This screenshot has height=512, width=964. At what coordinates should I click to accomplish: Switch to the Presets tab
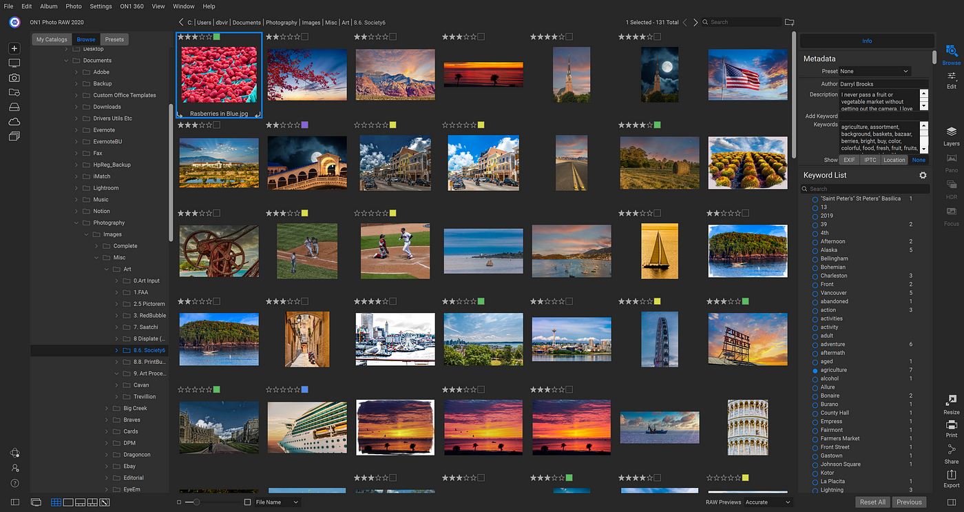[x=114, y=39]
